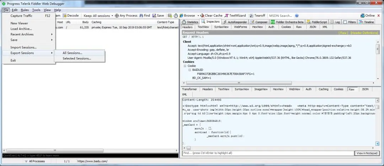Click the Raw link in Request Headers

[x=343, y=33]
